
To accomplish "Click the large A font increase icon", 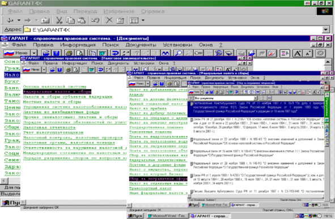I will 297,53.
